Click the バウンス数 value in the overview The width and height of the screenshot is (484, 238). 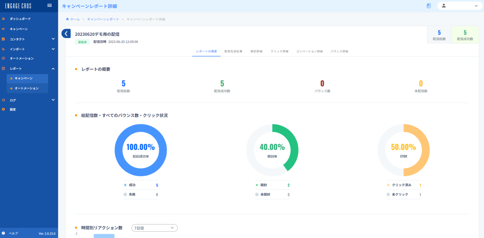(x=322, y=83)
